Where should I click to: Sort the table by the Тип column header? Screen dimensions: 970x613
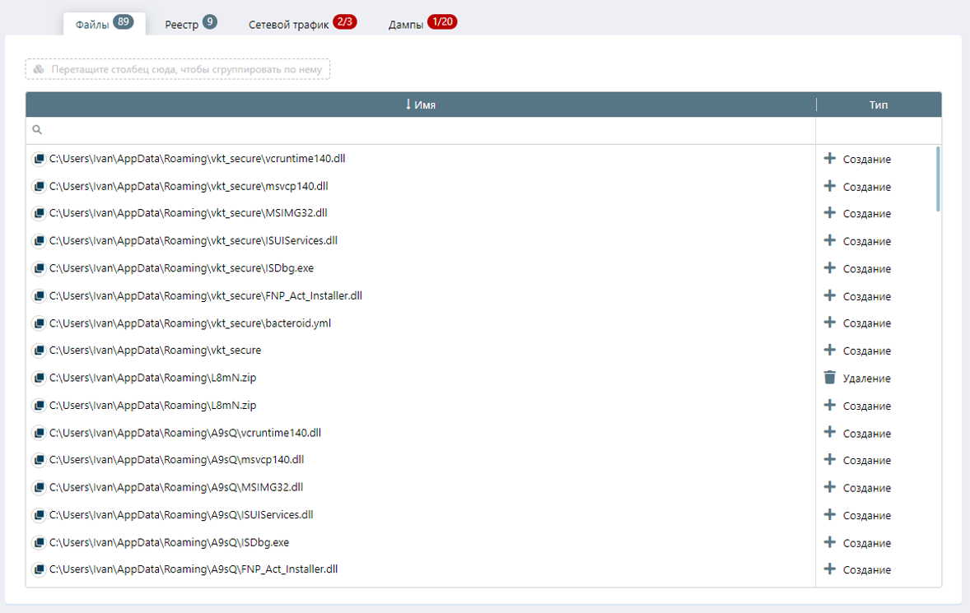pyautogui.click(x=878, y=104)
